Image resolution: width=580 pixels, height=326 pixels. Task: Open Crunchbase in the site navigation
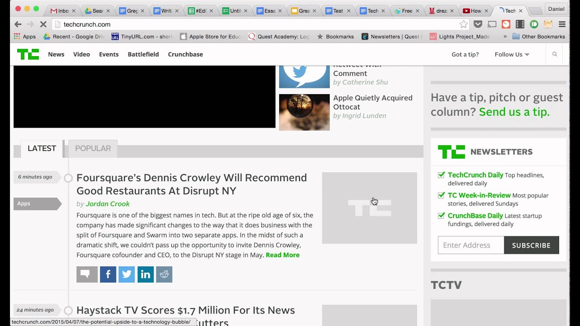185,54
